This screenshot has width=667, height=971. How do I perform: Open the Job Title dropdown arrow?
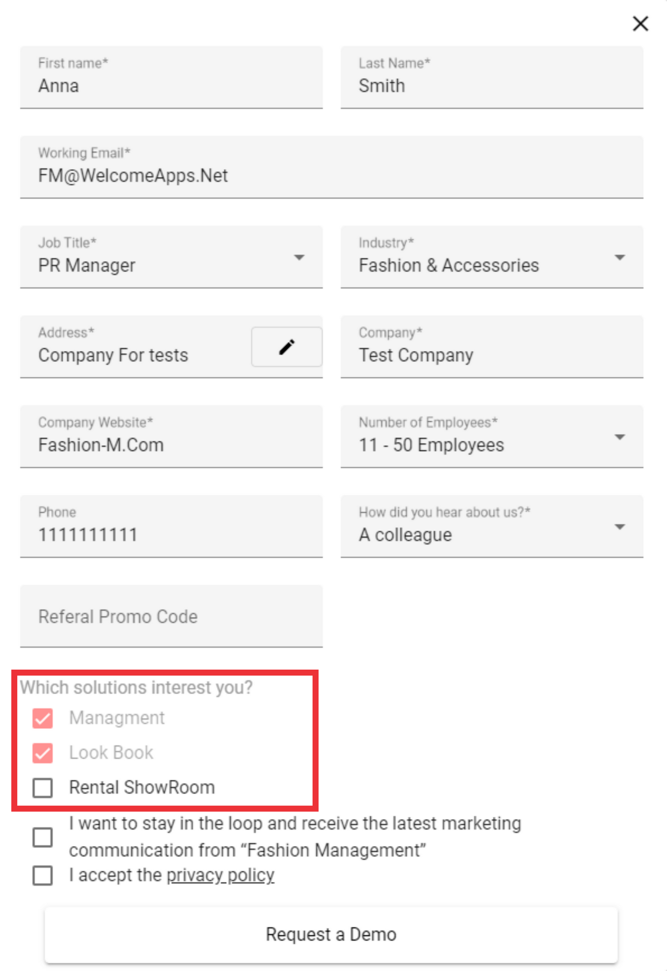point(299,257)
